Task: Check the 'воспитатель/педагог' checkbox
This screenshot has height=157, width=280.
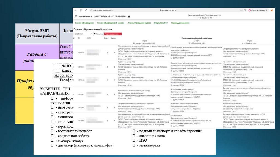Action: pos(52,131)
